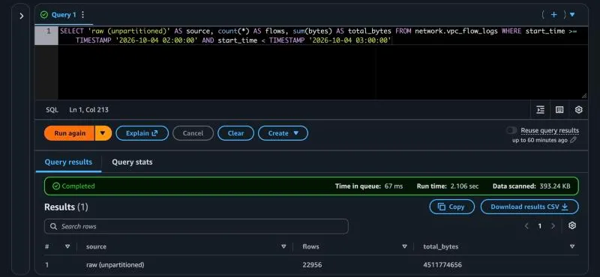Open results table preferences gear
Image resolution: width=600 pixels, height=277 pixels.
coord(572,226)
